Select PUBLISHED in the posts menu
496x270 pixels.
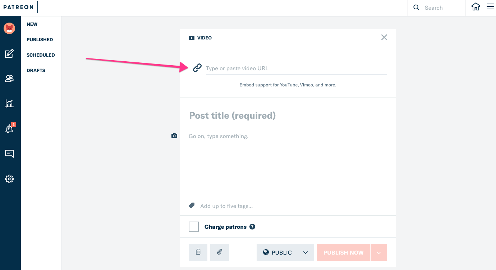pyautogui.click(x=40, y=39)
